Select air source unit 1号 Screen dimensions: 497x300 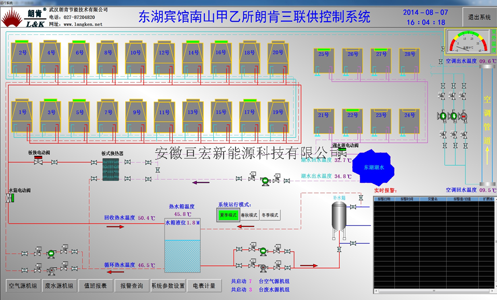pos(22,116)
